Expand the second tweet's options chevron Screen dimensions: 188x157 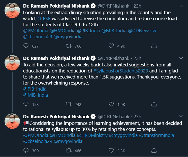pos(181,58)
